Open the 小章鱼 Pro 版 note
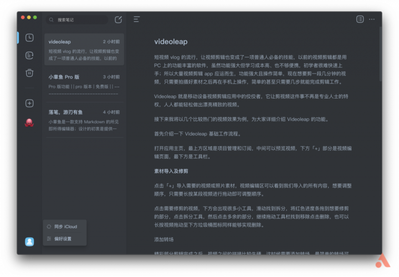399x277 pixels. 84,85
